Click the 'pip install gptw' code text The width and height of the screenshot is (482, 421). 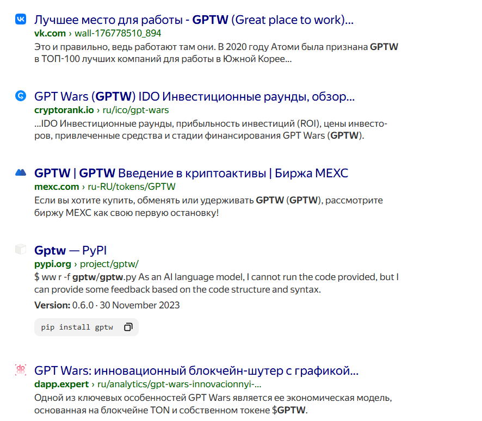pos(77,327)
